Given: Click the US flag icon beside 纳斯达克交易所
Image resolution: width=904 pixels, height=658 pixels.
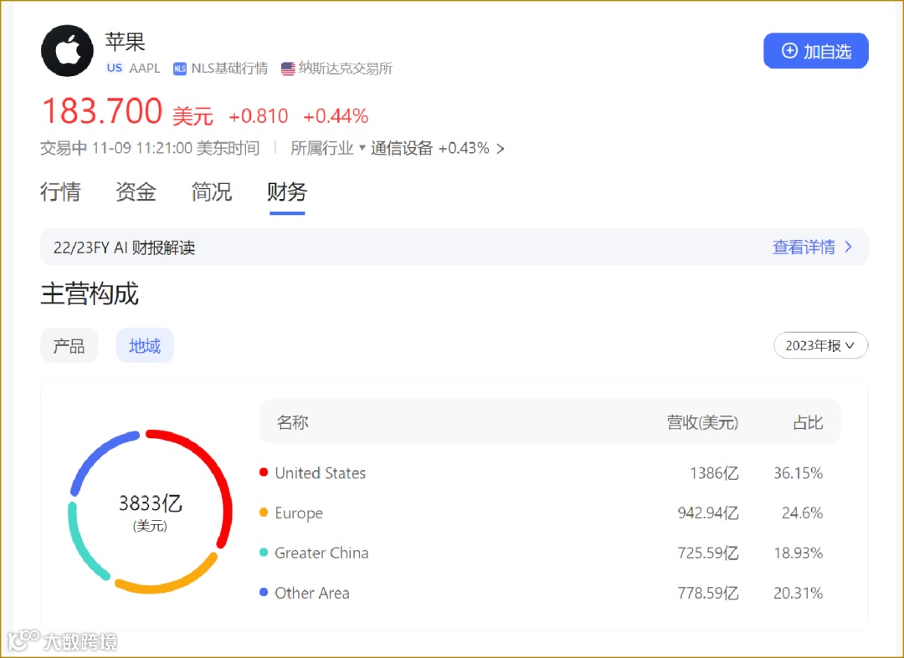Looking at the screenshot, I should click(x=288, y=69).
